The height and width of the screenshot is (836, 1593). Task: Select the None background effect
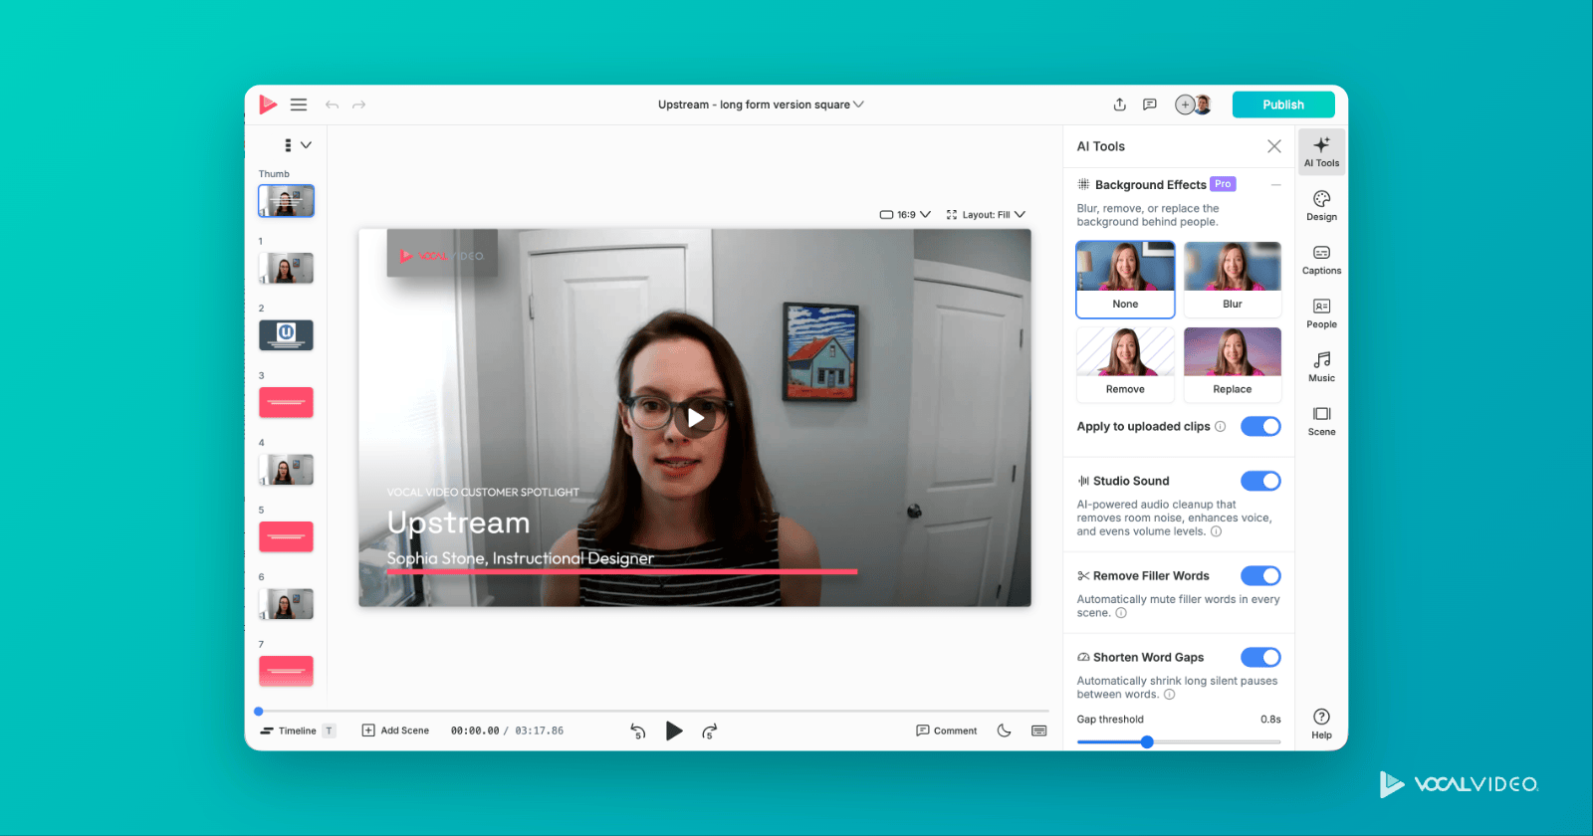click(x=1125, y=279)
